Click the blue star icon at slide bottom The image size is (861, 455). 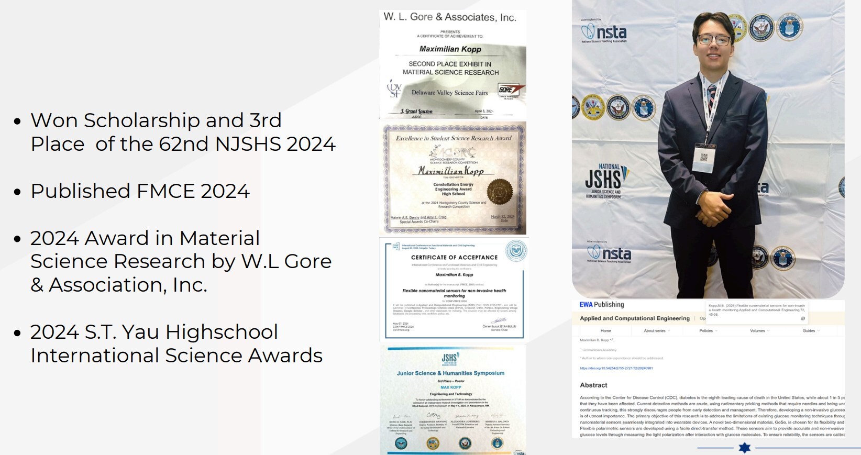coord(744,448)
